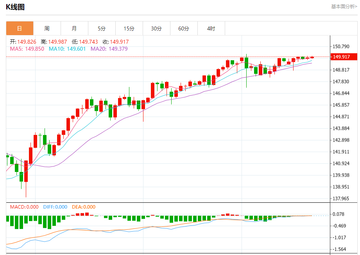Click the closing price 收:149.917
The image size is (360, 255).
pos(116,42)
